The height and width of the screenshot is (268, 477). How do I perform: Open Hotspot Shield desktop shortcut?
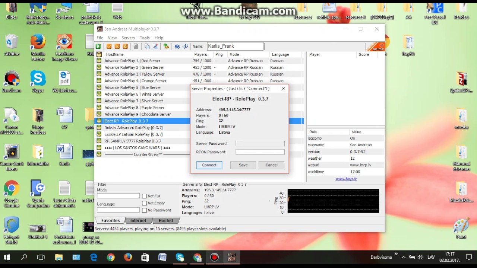(12, 230)
